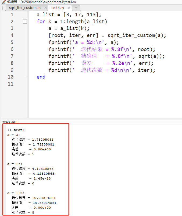Close the test4.m tab
182x216 pixels.
tap(69, 8)
